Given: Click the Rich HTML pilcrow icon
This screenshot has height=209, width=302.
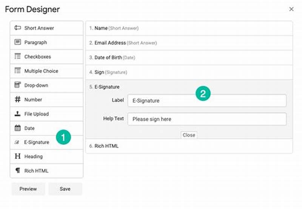Looking at the screenshot, I should (18, 170).
